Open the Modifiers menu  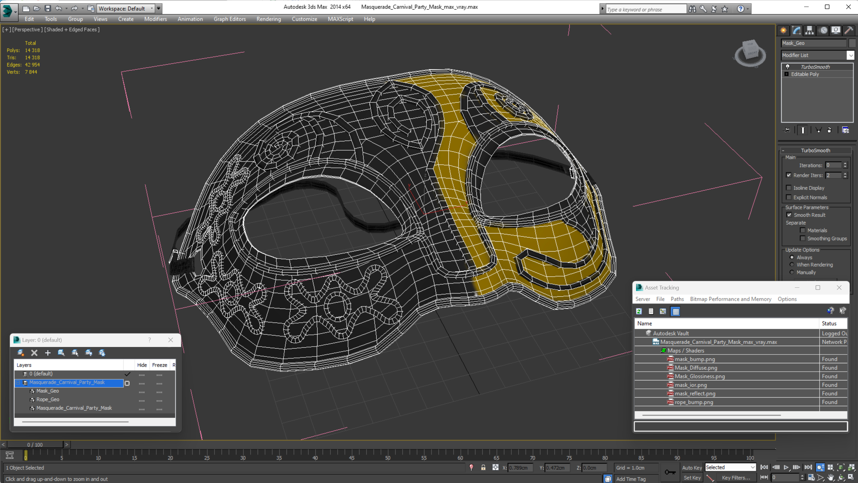155,19
